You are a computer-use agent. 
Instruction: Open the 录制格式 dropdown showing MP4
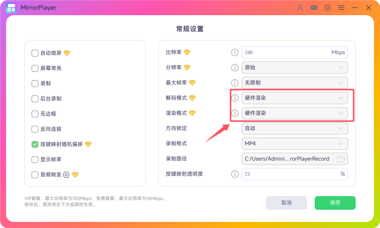point(295,144)
